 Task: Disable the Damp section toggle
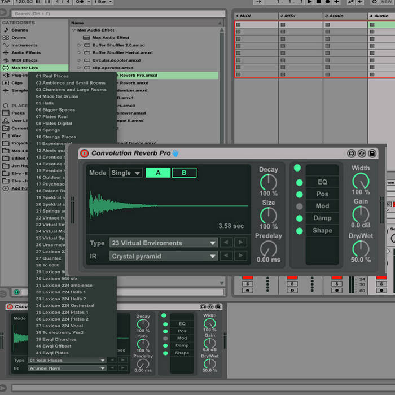[299, 218]
